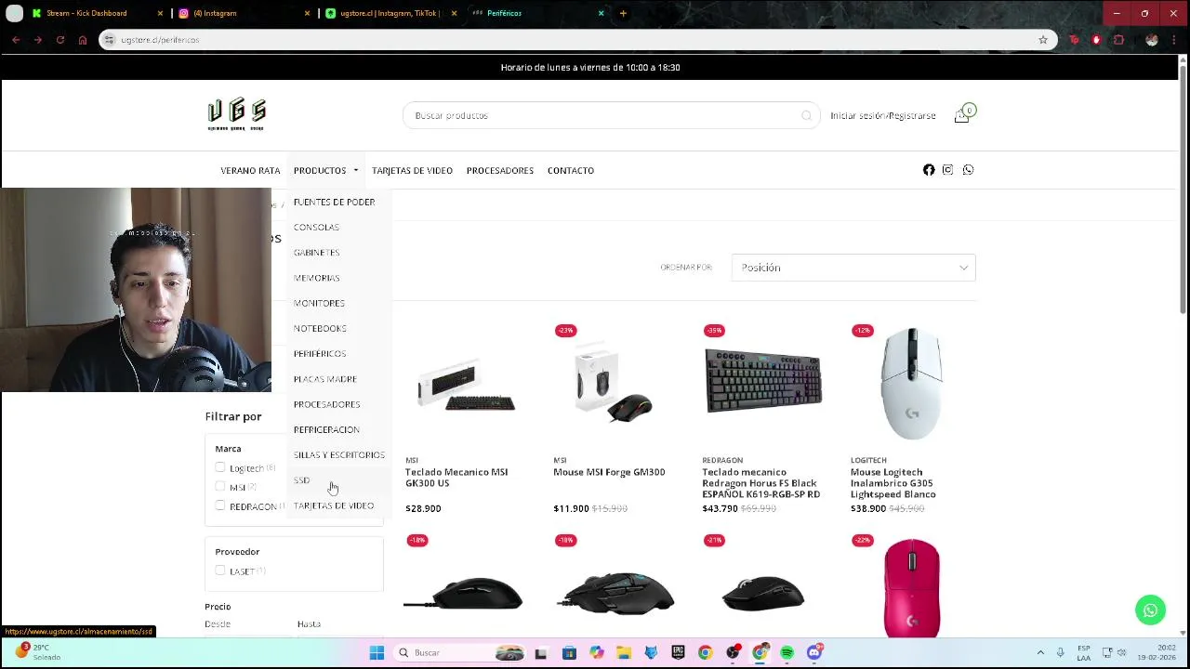
Task: Check the LASET provider filter
Action: 220,571
